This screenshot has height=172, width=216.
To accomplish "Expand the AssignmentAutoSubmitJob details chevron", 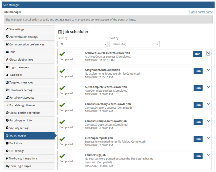I will point(209,70).
